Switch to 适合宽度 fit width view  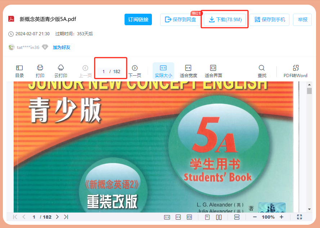[x=188, y=71]
